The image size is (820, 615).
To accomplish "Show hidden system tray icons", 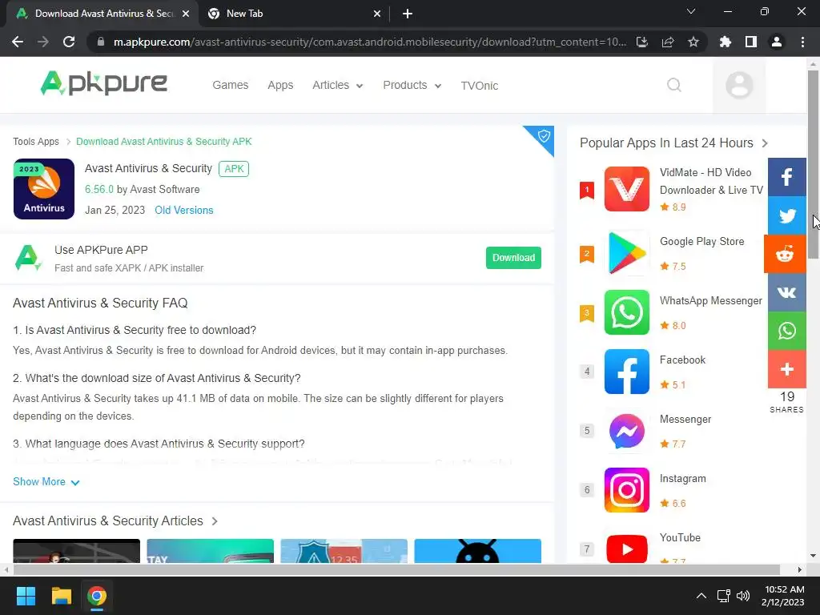I will [701, 596].
